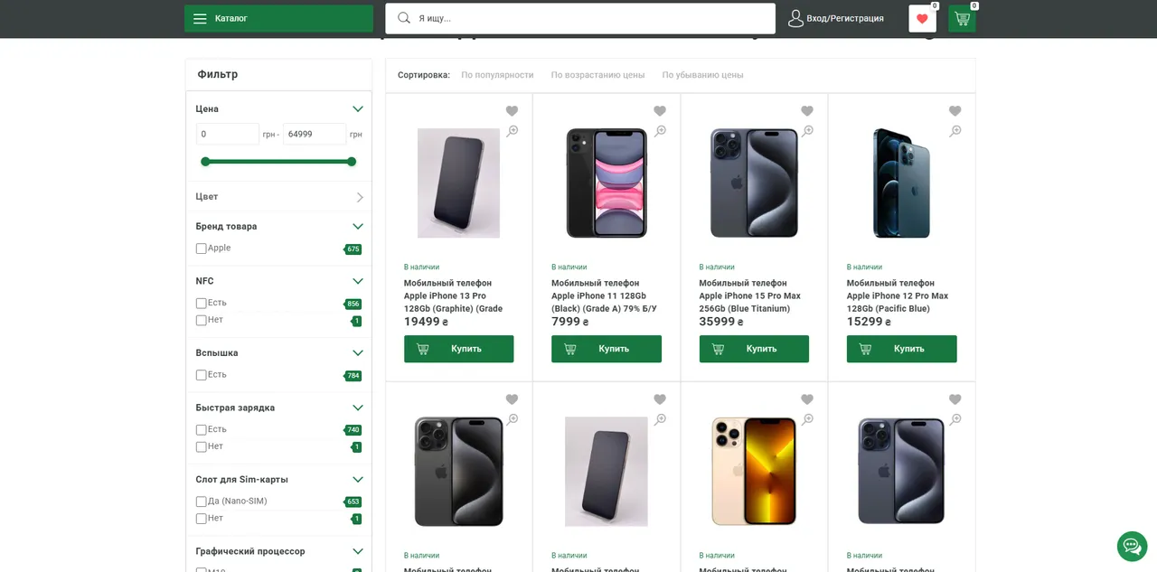Click zoom magnifier on iPhone 12 Pro Max

click(955, 131)
